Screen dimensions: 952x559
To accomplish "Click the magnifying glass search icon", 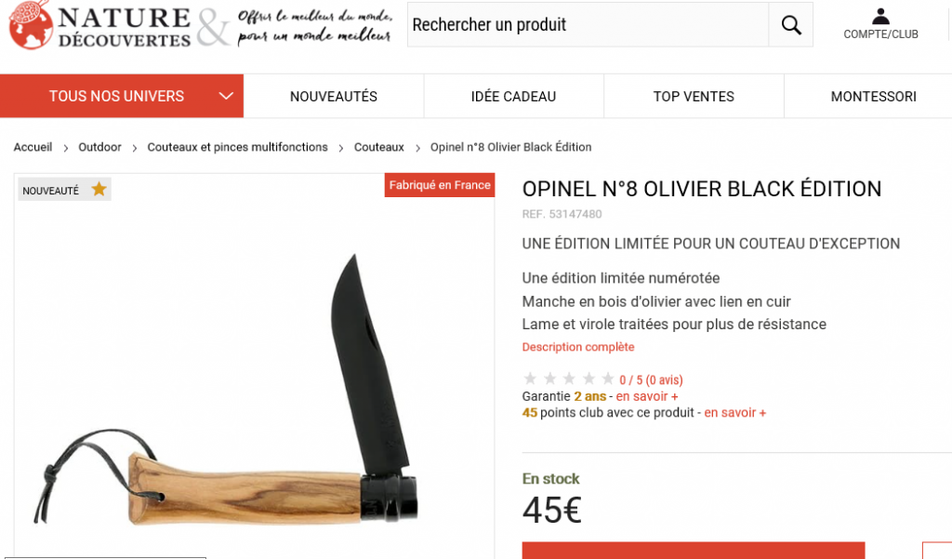I will [x=790, y=25].
